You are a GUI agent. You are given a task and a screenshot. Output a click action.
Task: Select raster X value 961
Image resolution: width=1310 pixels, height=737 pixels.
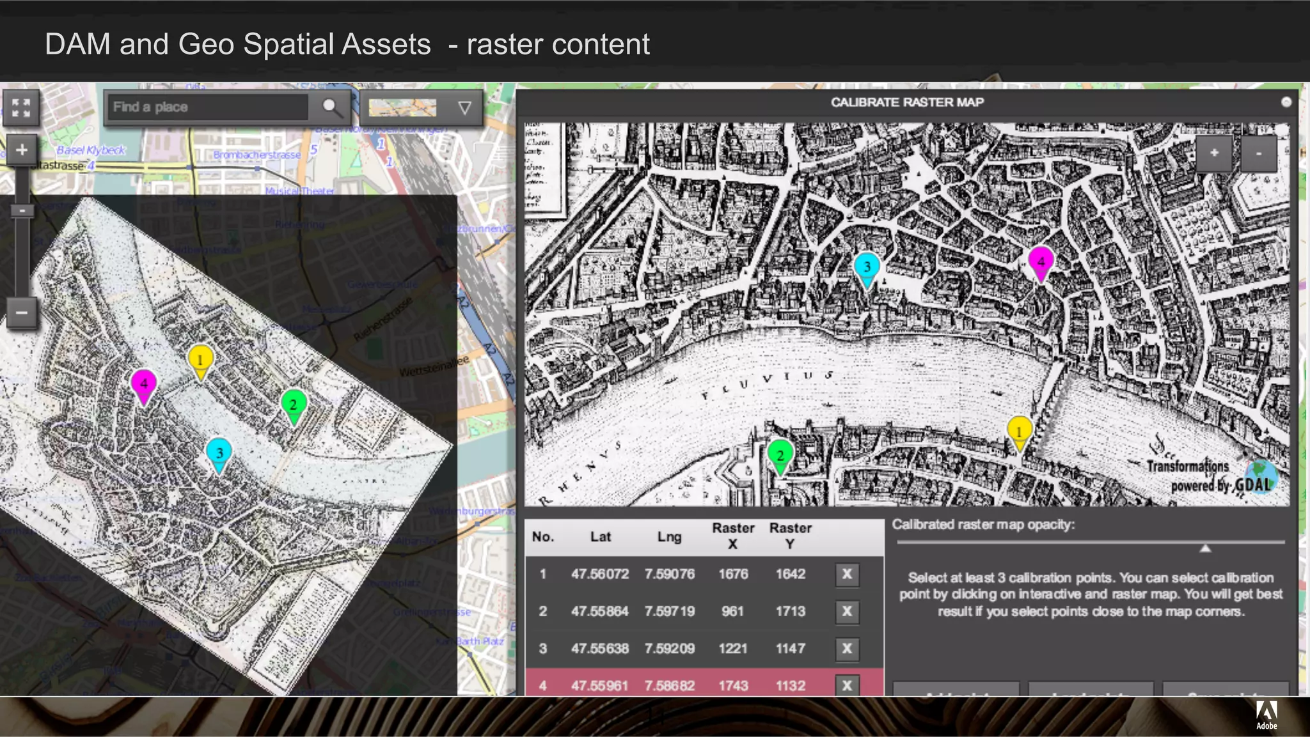[733, 611]
